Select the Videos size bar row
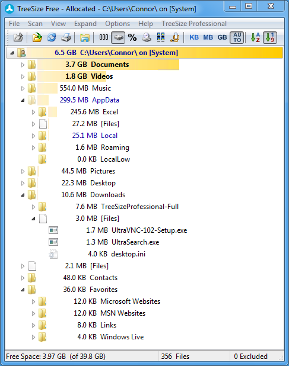Screen dimensions: 289x366 (89, 76)
